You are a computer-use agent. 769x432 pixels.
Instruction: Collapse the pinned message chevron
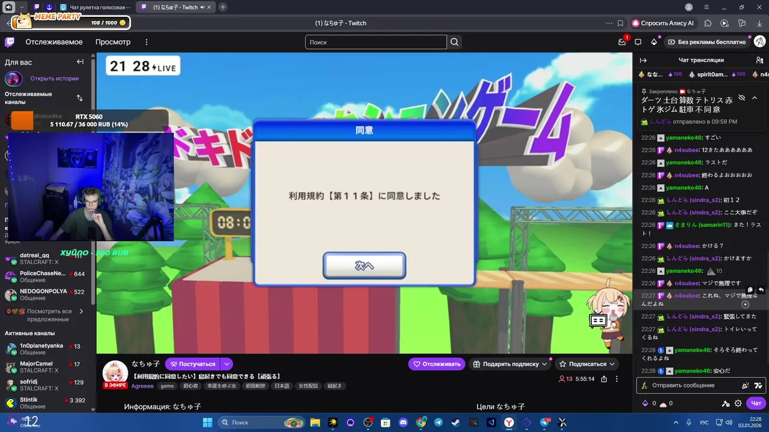point(755,98)
